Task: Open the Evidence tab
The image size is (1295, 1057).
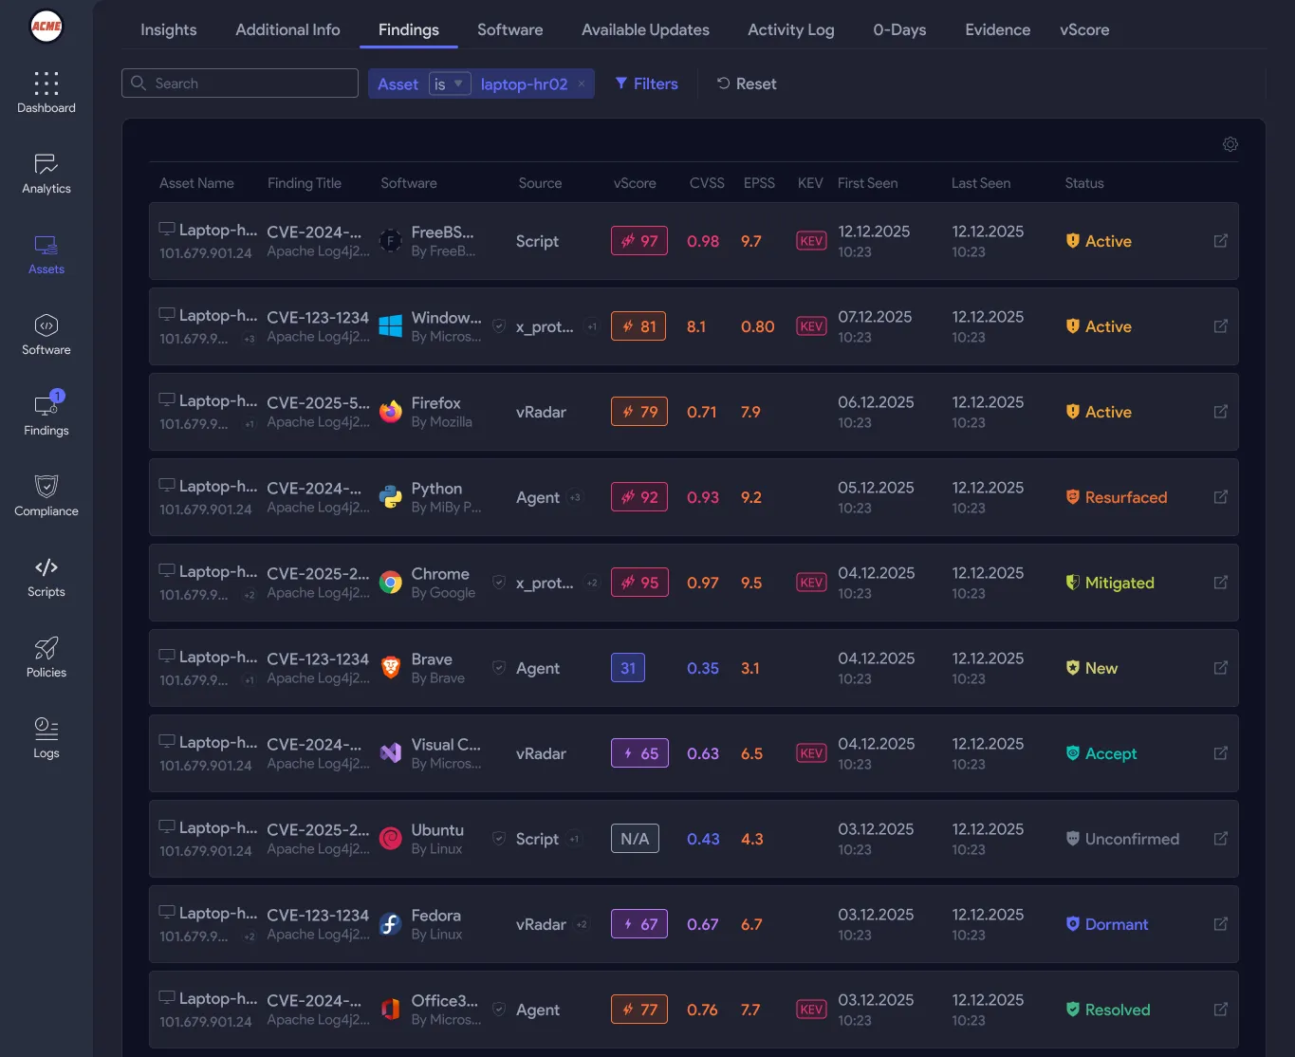Action: click(x=997, y=29)
